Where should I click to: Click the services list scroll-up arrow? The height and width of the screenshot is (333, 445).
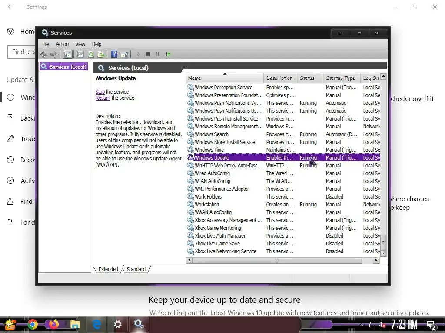click(x=383, y=76)
